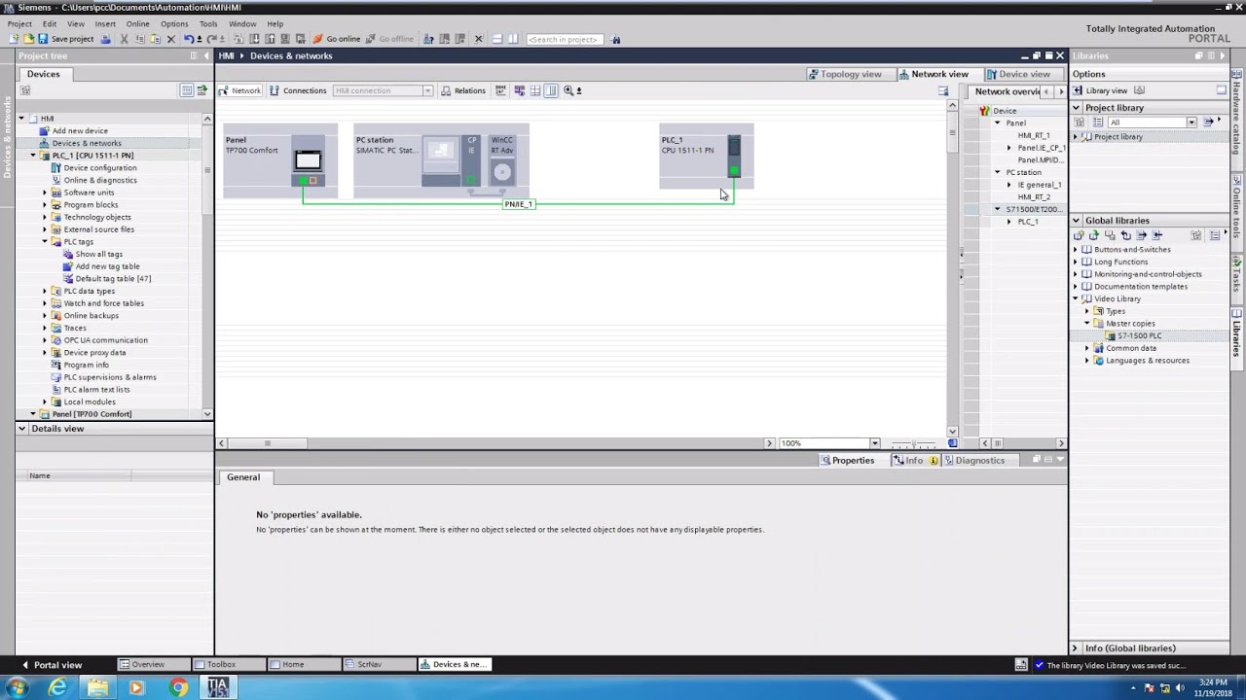Click the zoom slider in network view
This screenshot has height=700, width=1246.
[913, 444]
